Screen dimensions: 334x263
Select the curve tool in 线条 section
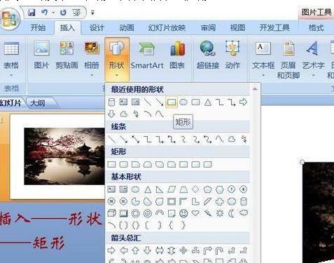pyautogui.click(x=219, y=140)
